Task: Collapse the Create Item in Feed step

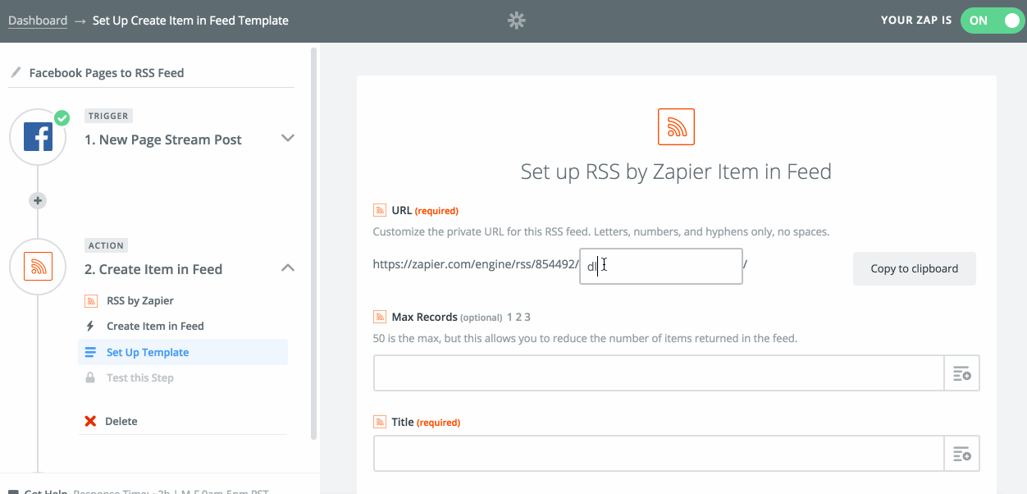Action: [x=287, y=268]
